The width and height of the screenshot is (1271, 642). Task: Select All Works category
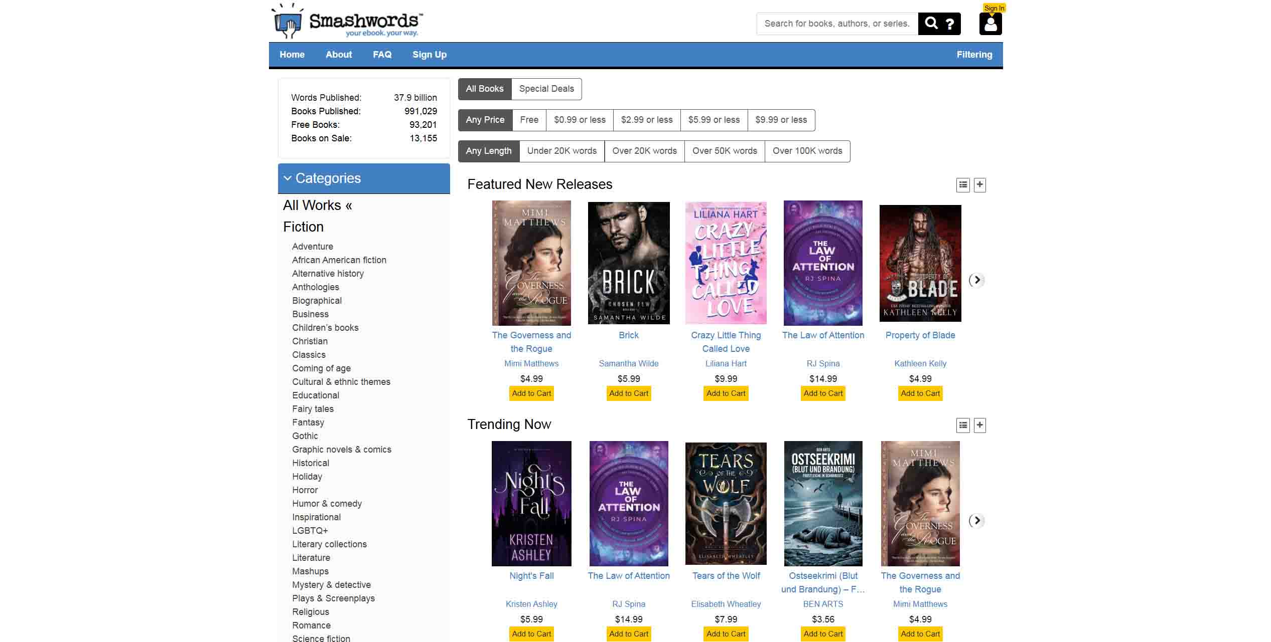pos(317,205)
